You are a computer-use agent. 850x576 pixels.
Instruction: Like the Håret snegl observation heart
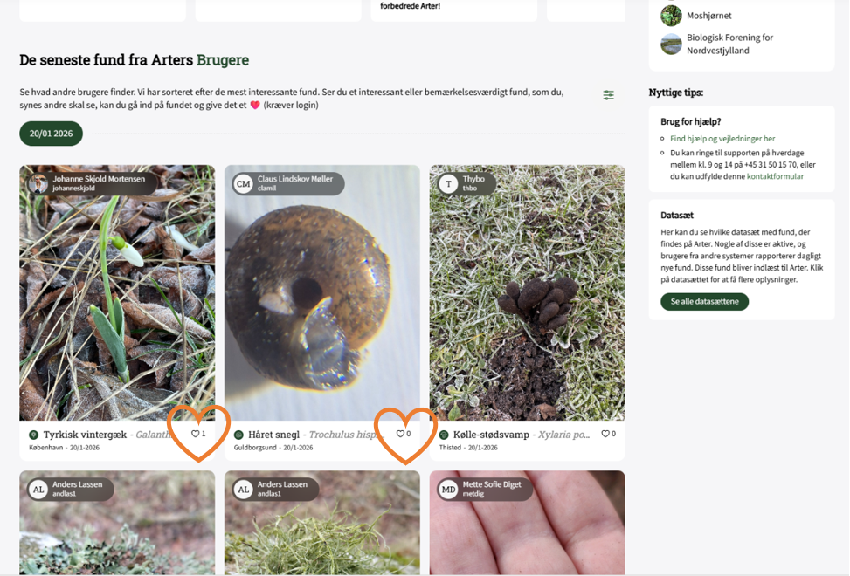[400, 434]
